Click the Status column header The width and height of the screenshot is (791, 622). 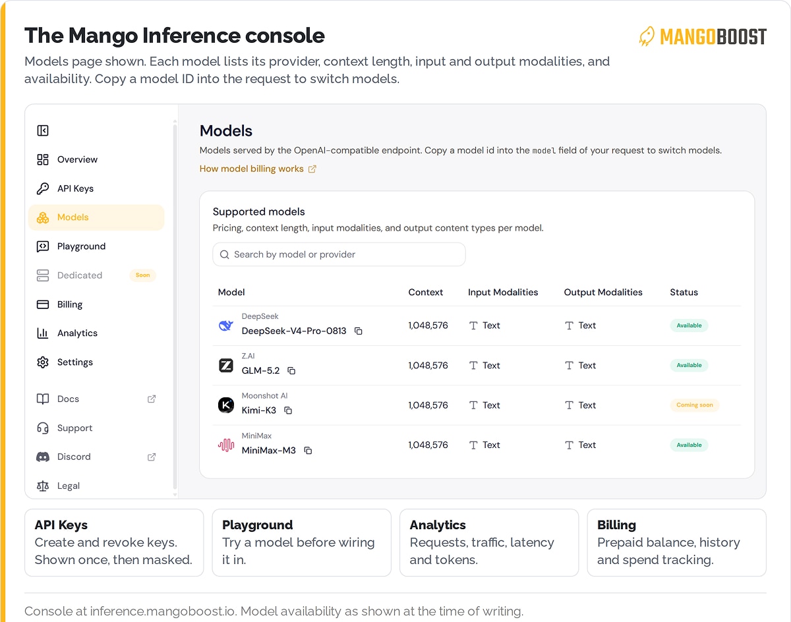click(x=684, y=292)
